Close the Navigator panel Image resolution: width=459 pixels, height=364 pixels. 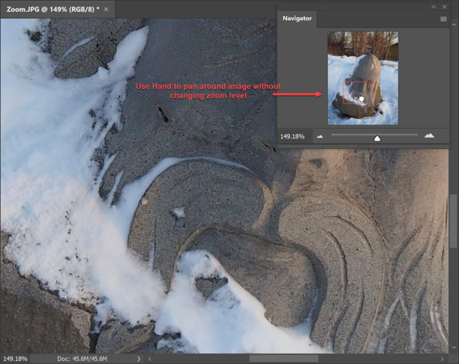pyautogui.click(x=444, y=6)
